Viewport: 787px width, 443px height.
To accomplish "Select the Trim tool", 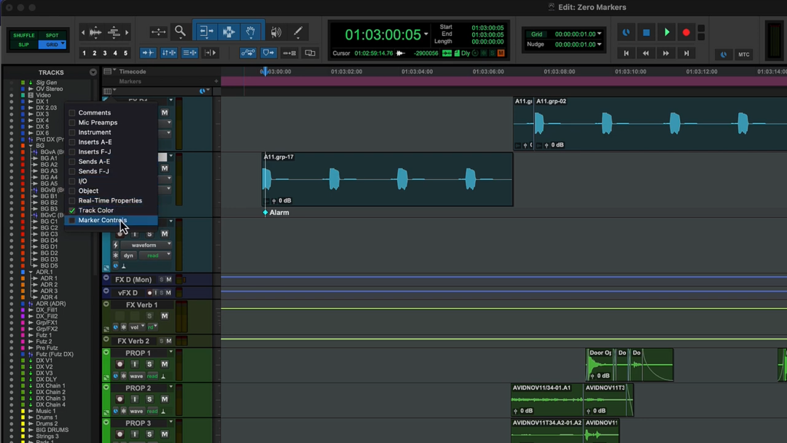I will click(206, 32).
